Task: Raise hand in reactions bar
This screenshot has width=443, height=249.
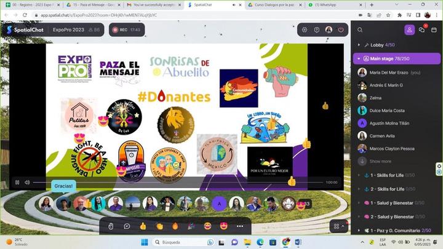Action: coord(111,226)
